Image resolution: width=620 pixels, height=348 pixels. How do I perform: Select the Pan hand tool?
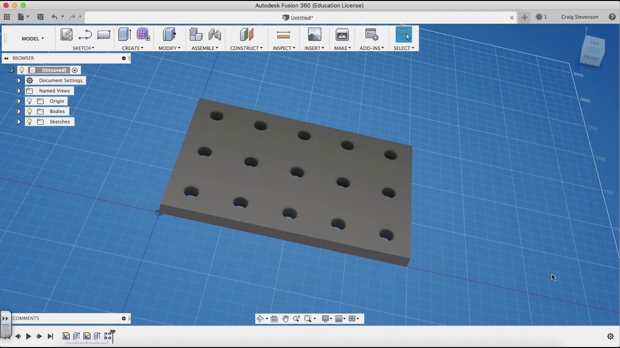click(285, 319)
